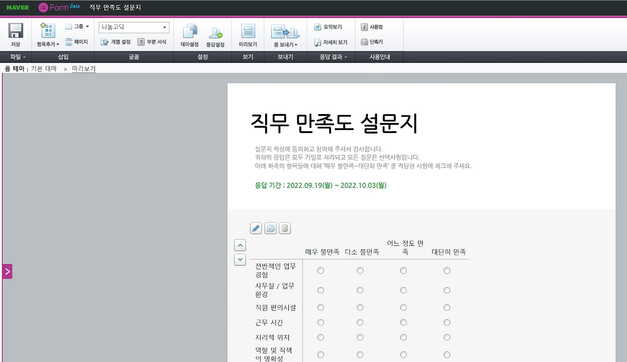
Task: Click the 어느 정도 만족 column header
Action: [x=405, y=248]
